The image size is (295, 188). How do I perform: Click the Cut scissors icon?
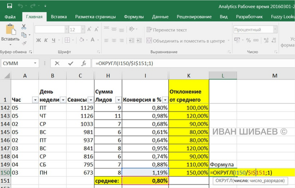point(24,27)
